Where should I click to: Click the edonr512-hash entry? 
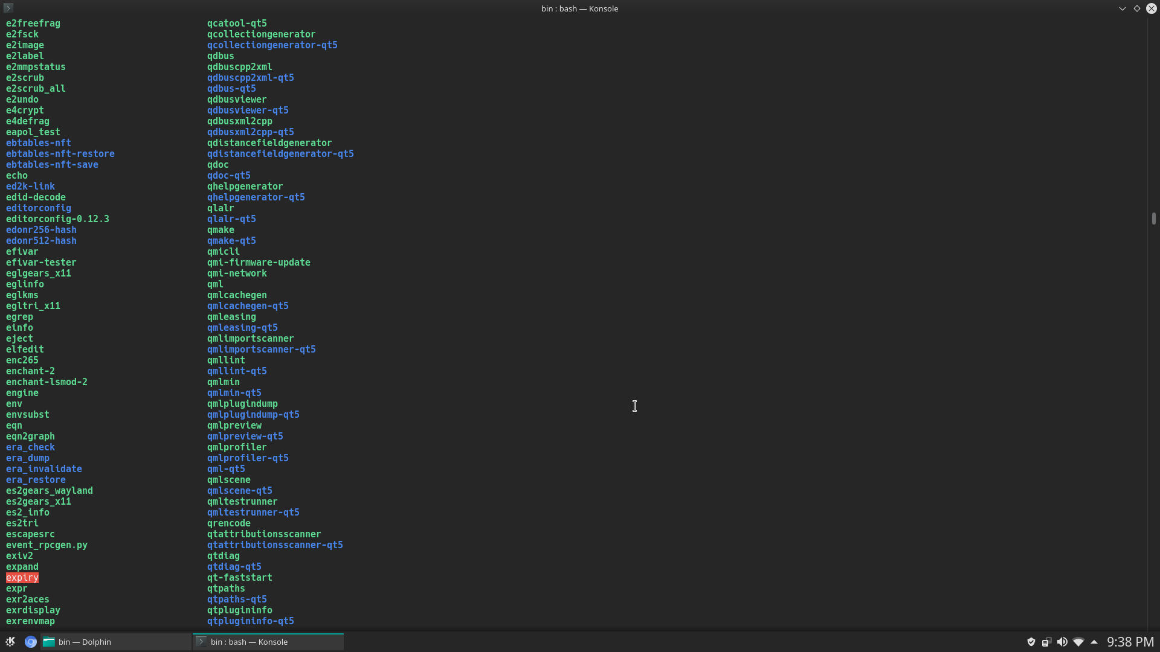(41, 241)
